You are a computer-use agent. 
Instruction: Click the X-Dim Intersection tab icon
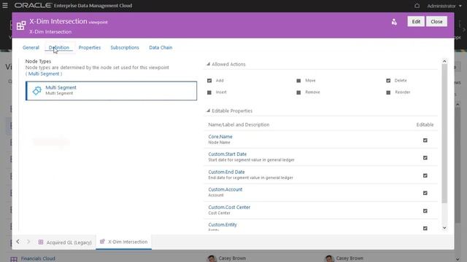click(102, 242)
